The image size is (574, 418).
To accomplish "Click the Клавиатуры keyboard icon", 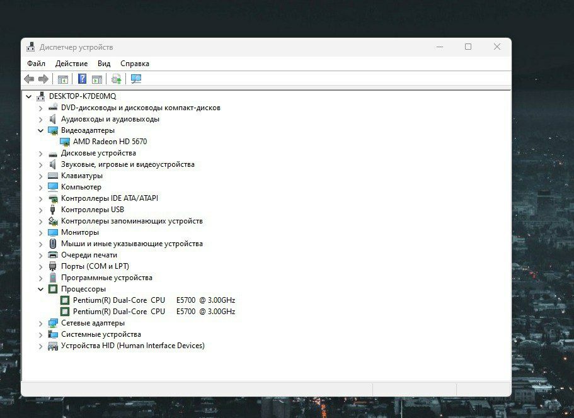I will click(x=53, y=176).
